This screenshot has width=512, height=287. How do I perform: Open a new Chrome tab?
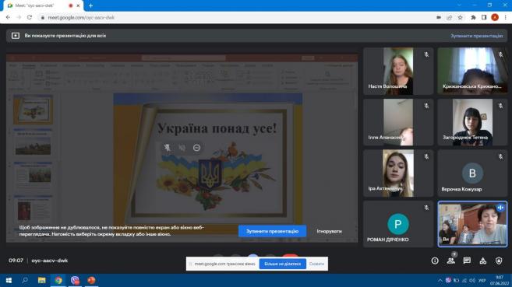(x=90, y=5)
